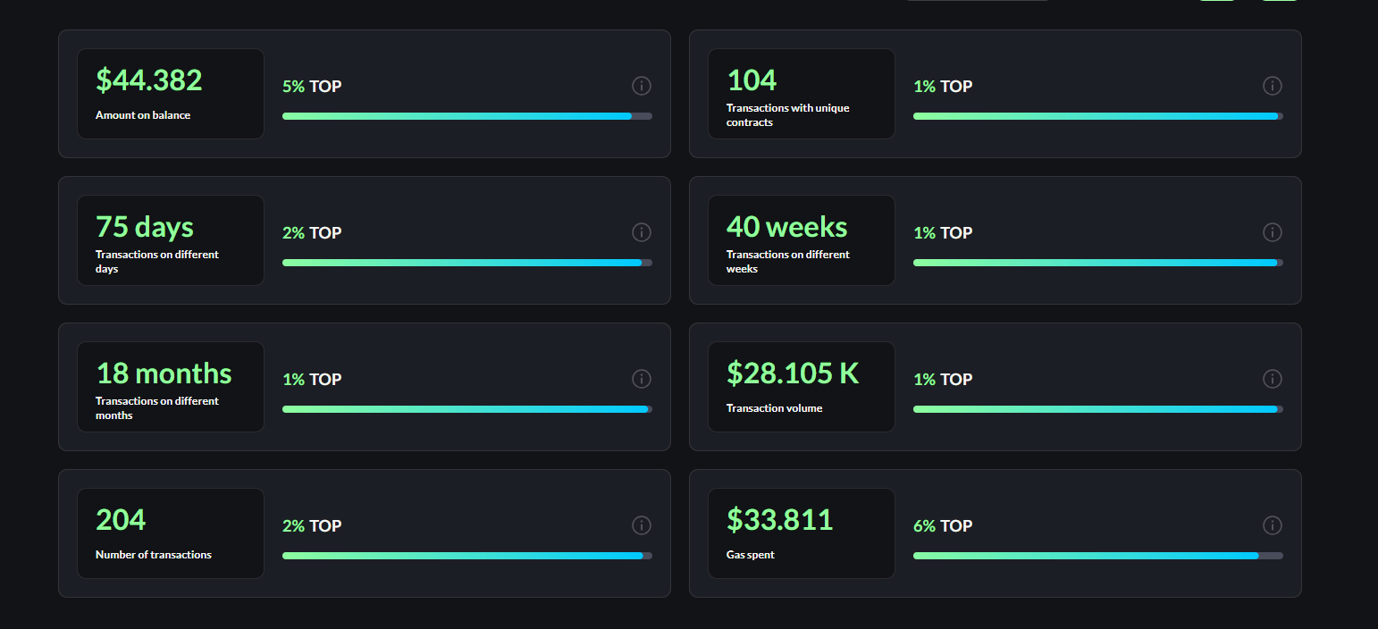Viewport: 1378px width, 629px height.
Task: Select the $33.811 gas spent box
Action: (x=802, y=533)
